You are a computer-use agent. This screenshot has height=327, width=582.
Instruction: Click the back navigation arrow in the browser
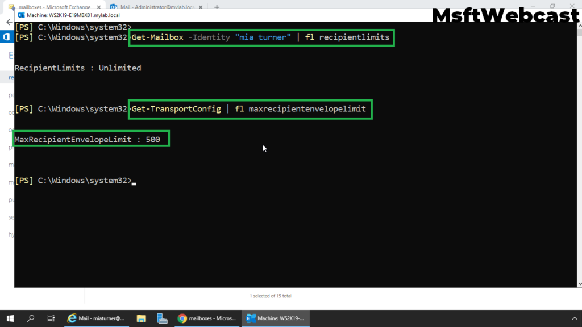point(9,22)
